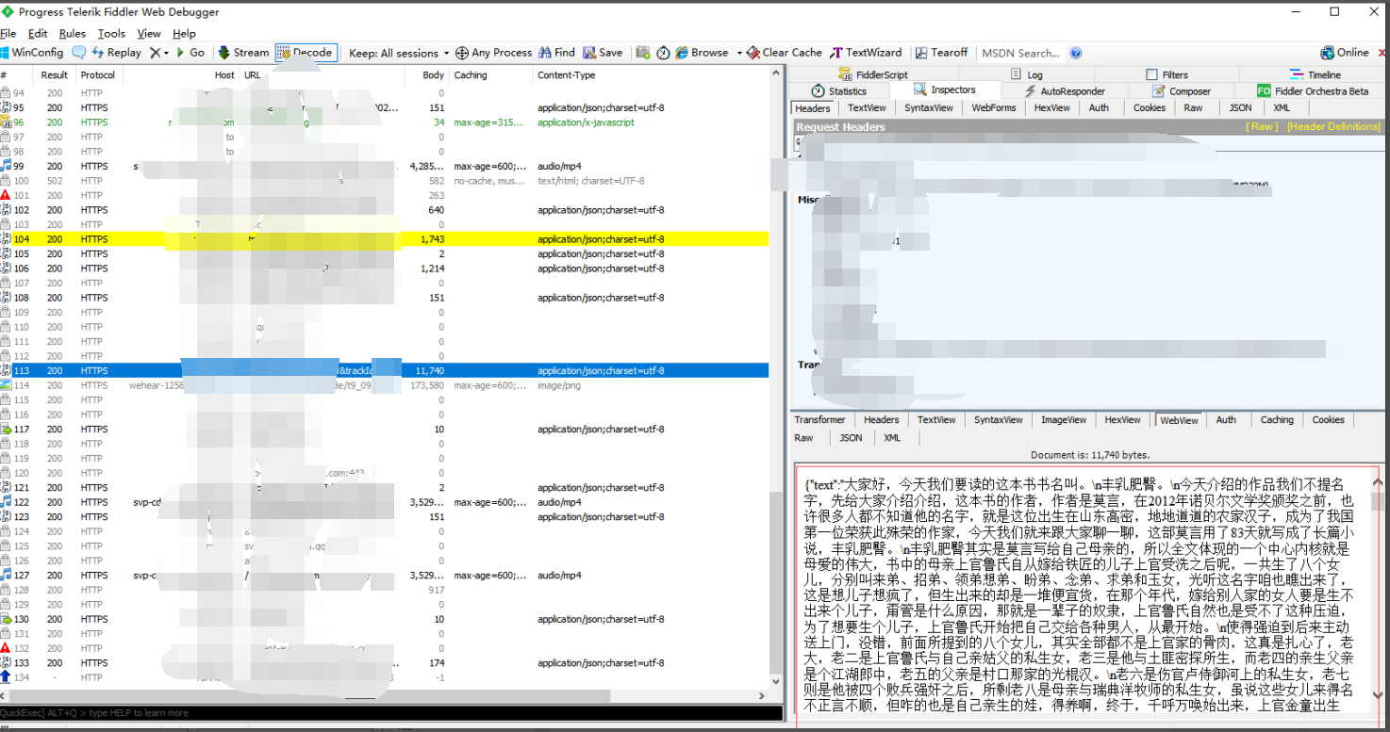
Task: Sort sessions by Result column header
Action: [55, 75]
